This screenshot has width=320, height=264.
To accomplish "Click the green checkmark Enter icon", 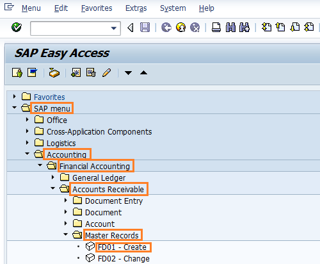I will pyautogui.click(x=17, y=28).
